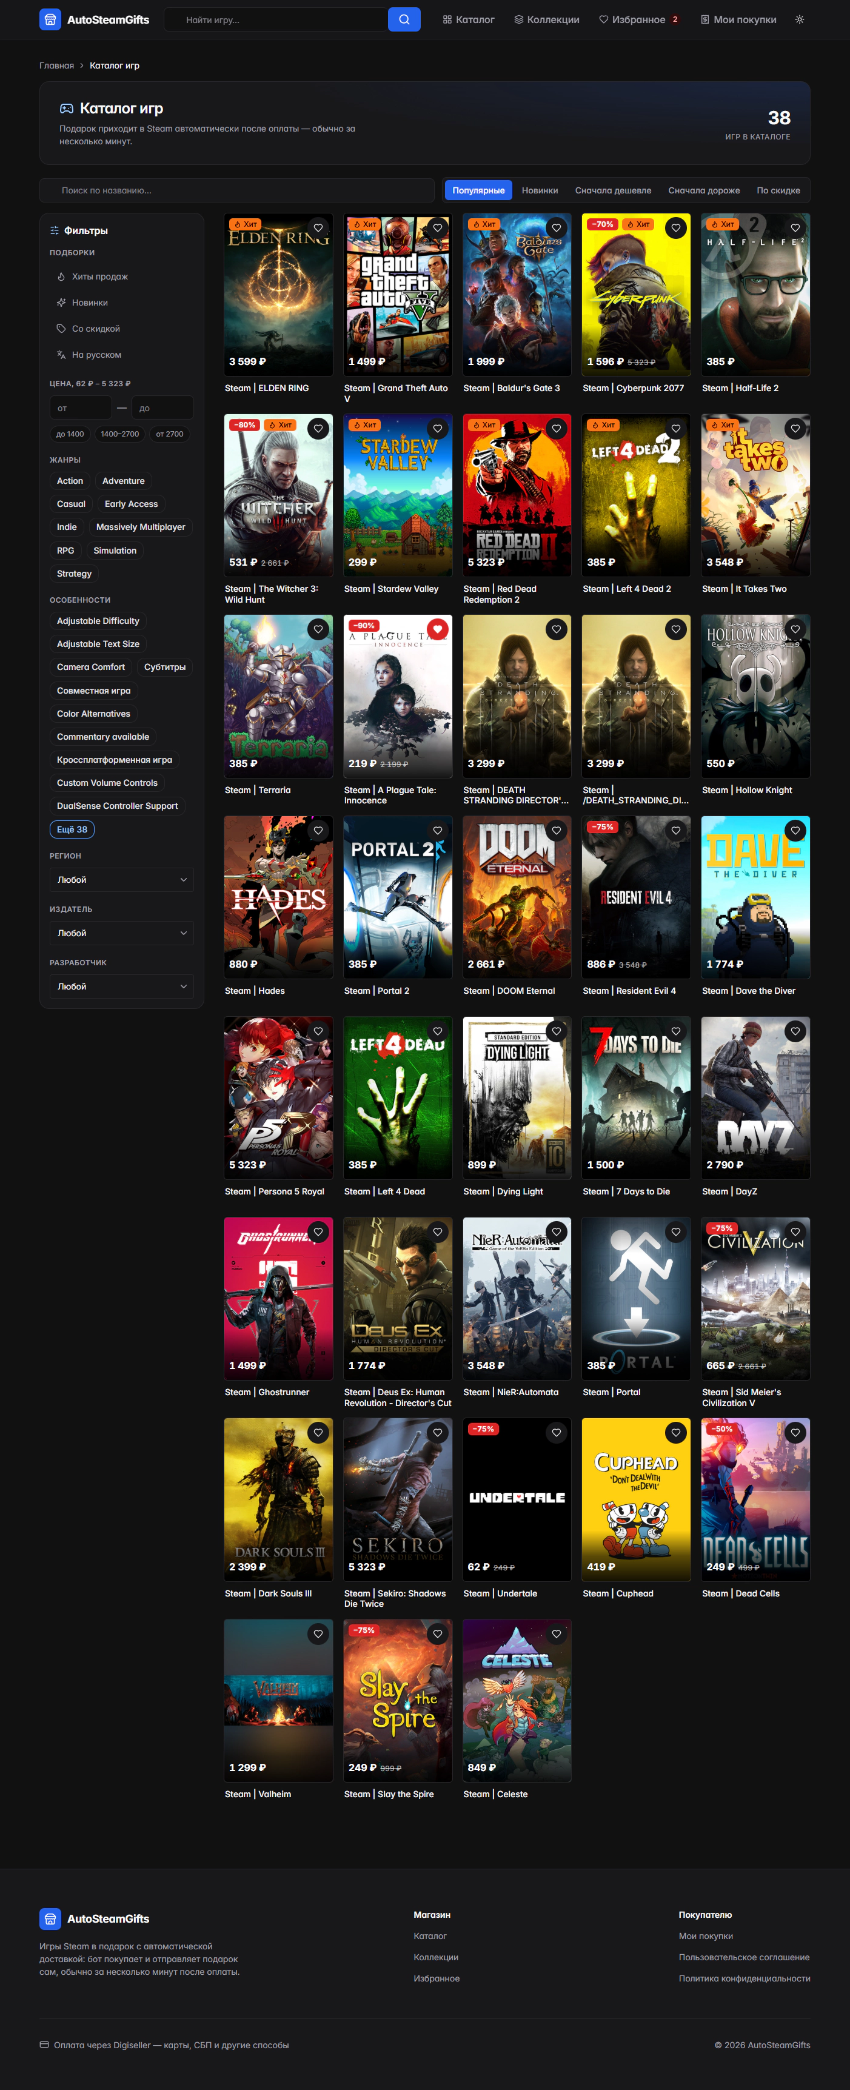The height and width of the screenshot is (2090, 850).
Task: Sort by Сначала дешевле
Action: (613, 190)
